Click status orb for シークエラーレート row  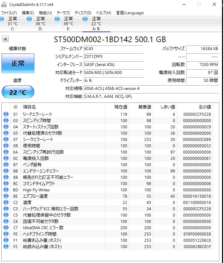[x=6, y=139]
